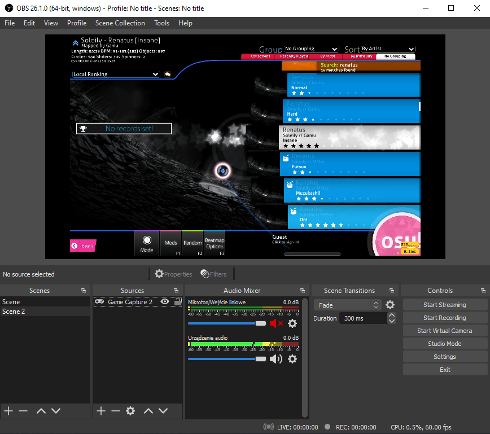The image size is (490, 434).
Task: Click Start Recording button
Action: pyautogui.click(x=445, y=318)
